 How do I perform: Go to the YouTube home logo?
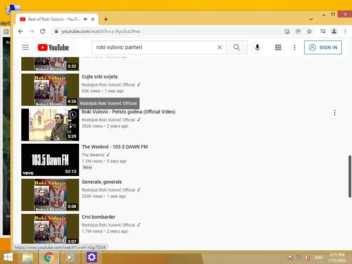point(53,47)
